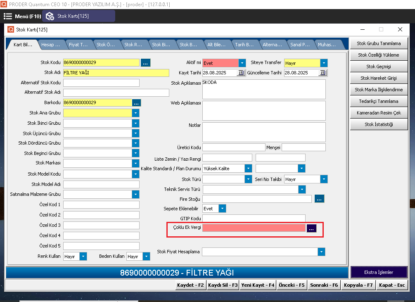Click the Çoklu Ek Vergi red field

(x=254, y=228)
